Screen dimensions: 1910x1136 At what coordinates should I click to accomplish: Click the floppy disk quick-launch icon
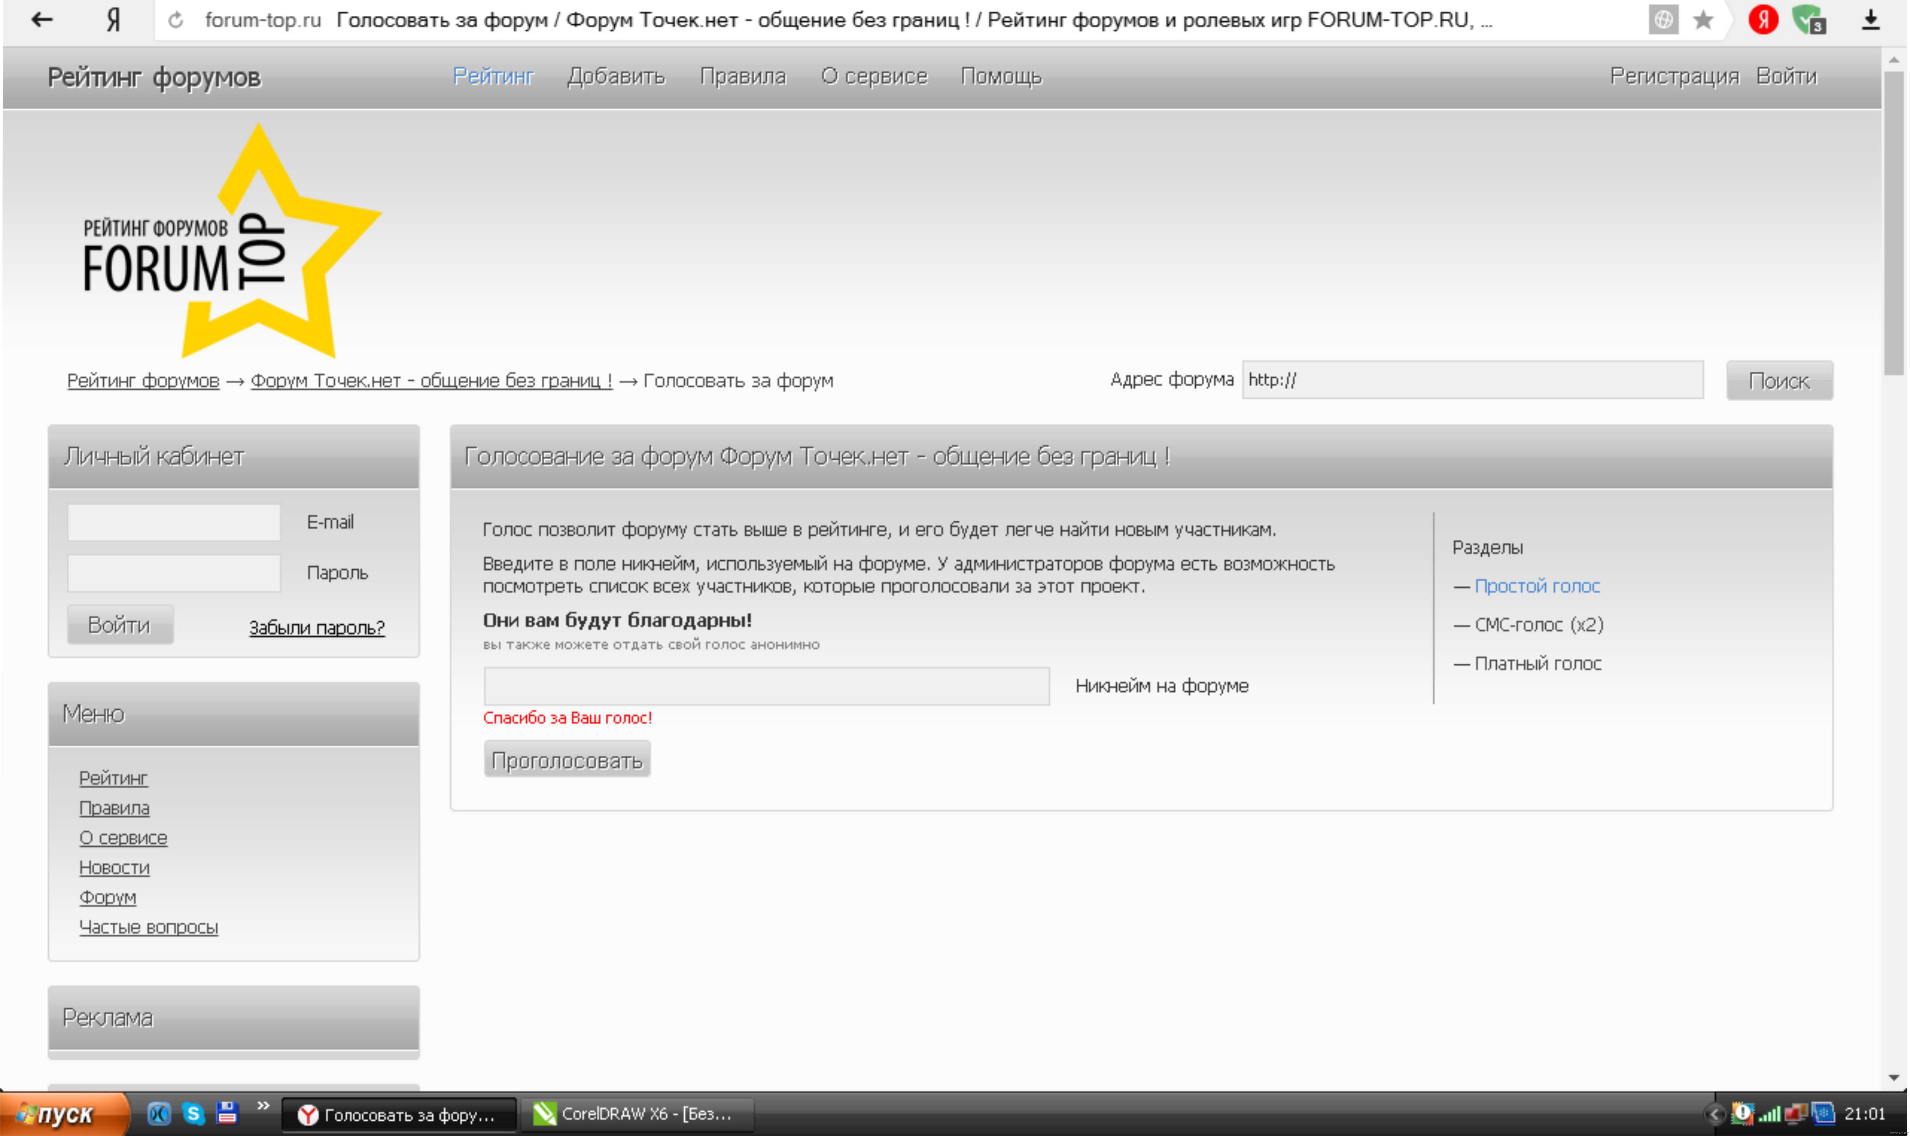[x=227, y=1112]
